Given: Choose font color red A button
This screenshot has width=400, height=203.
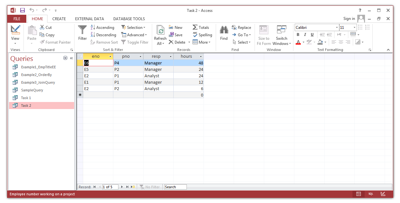Looking at the screenshot, I should 298,42.
